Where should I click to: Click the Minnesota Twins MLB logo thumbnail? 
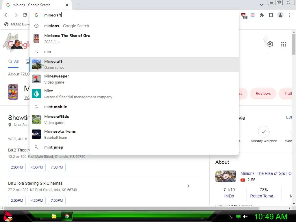point(36,134)
